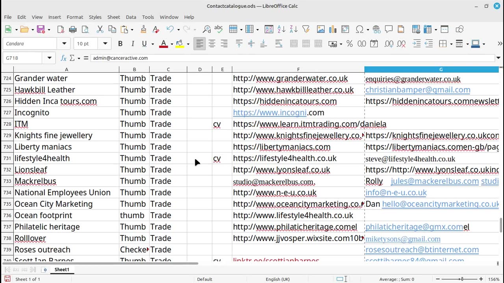This screenshot has height=283, width=504.
Task: Apply the red font colour
Action: coord(163,44)
